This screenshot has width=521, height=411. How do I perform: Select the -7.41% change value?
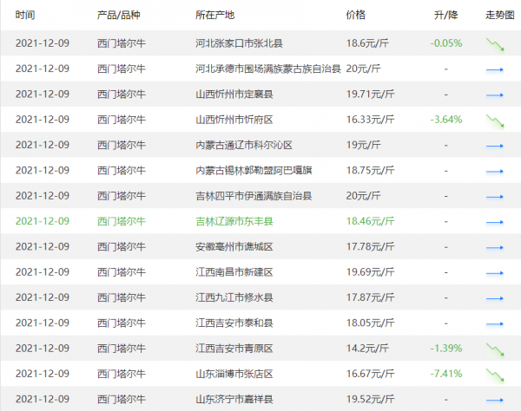[445, 375]
